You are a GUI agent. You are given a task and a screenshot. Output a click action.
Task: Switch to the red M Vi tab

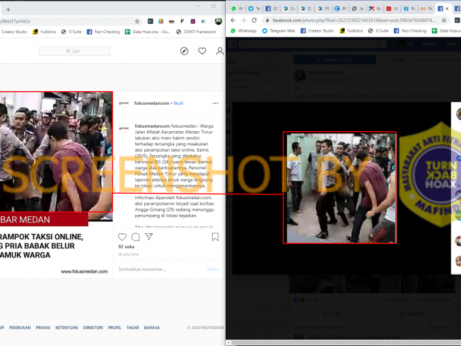pos(392,9)
